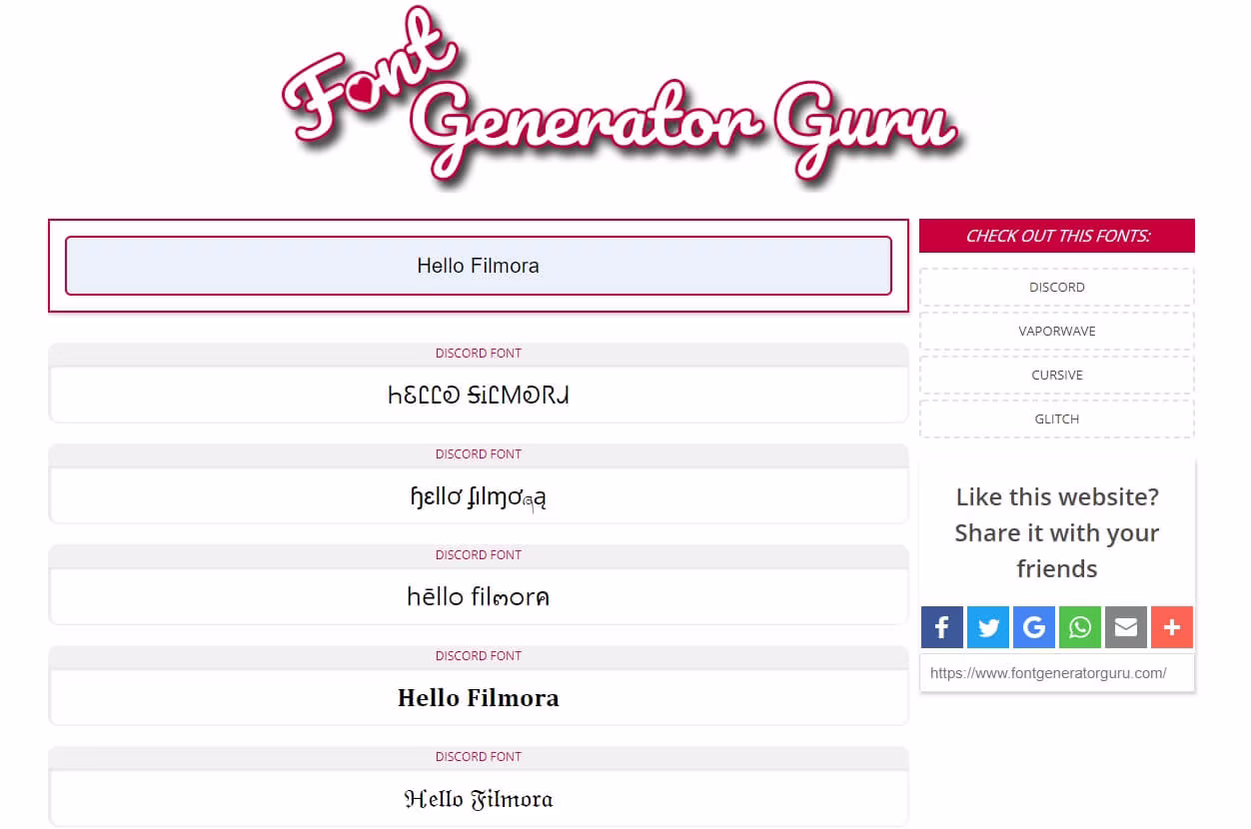The image size is (1251, 829).
Task: Share the site on Facebook
Action: (x=941, y=627)
